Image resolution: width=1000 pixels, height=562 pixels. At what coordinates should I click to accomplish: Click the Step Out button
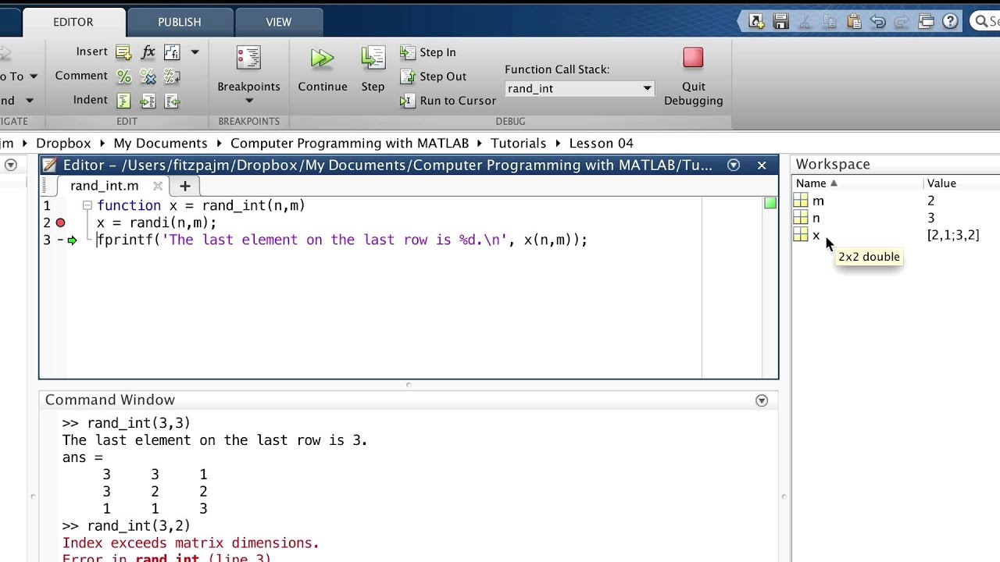click(x=433, y=76)
